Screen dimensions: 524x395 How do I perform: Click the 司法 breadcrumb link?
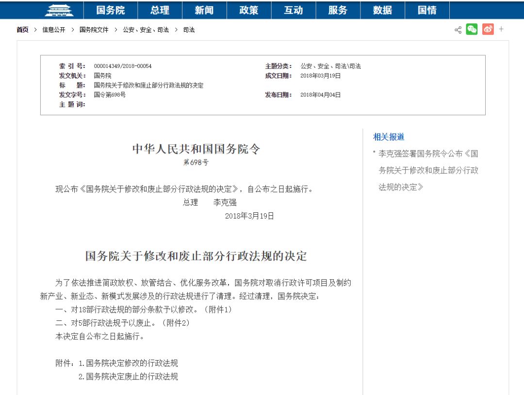click(189, 30)
